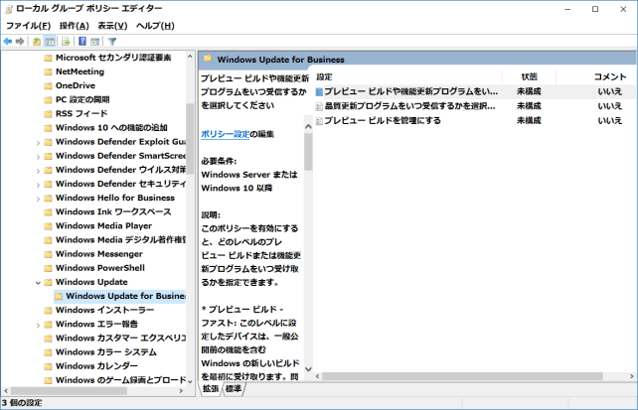Click tree pane horizontal scrollbar left arrow
This screenshot has width=638, height=410.
click(x=6, y=390)
